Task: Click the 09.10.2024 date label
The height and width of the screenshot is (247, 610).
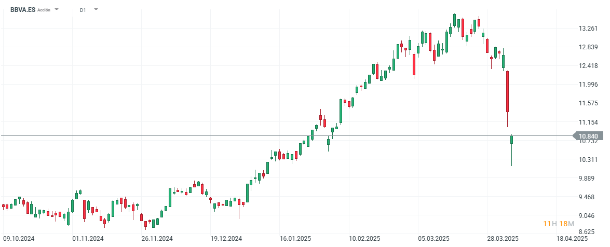Action: coord(19,238)
